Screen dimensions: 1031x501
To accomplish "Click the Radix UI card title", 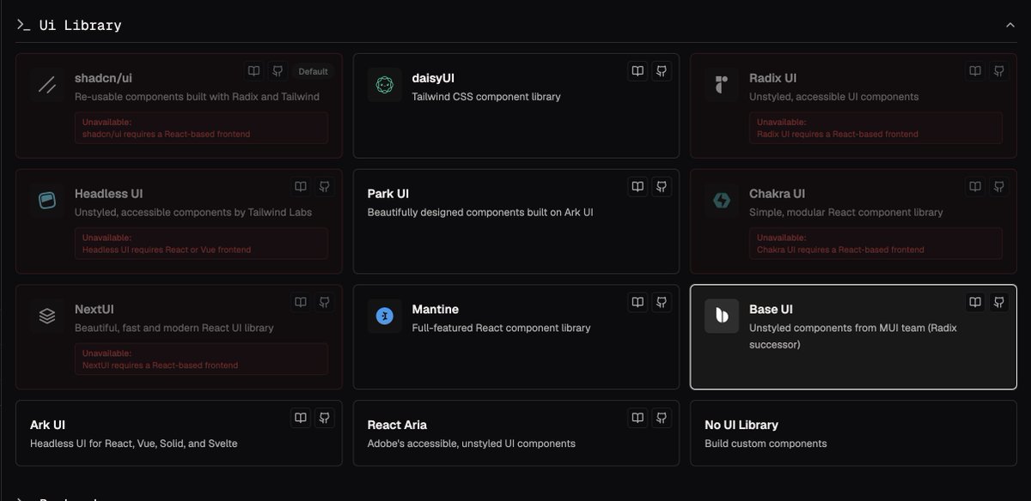I will [x=773, y=78].
